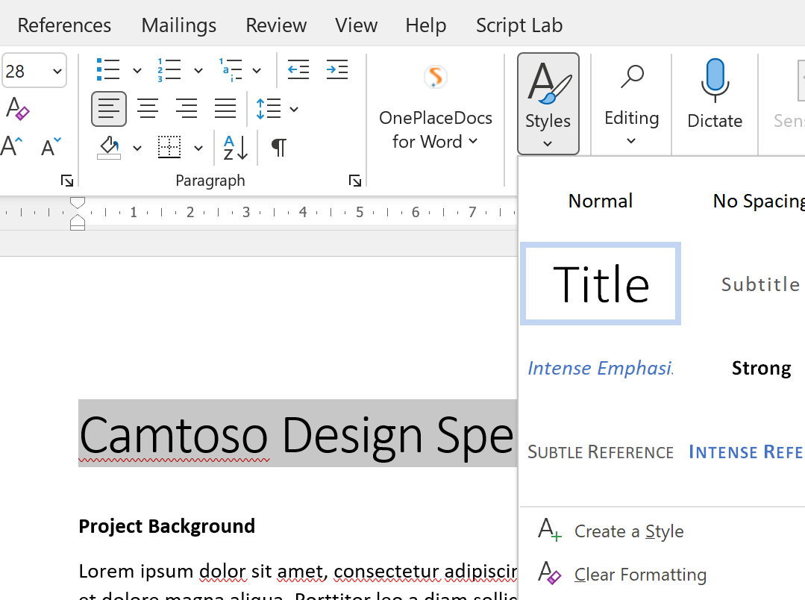Viewport: 805px width, 600px height.
Task: Apply the Subtitle style
Action: [760, 284]
